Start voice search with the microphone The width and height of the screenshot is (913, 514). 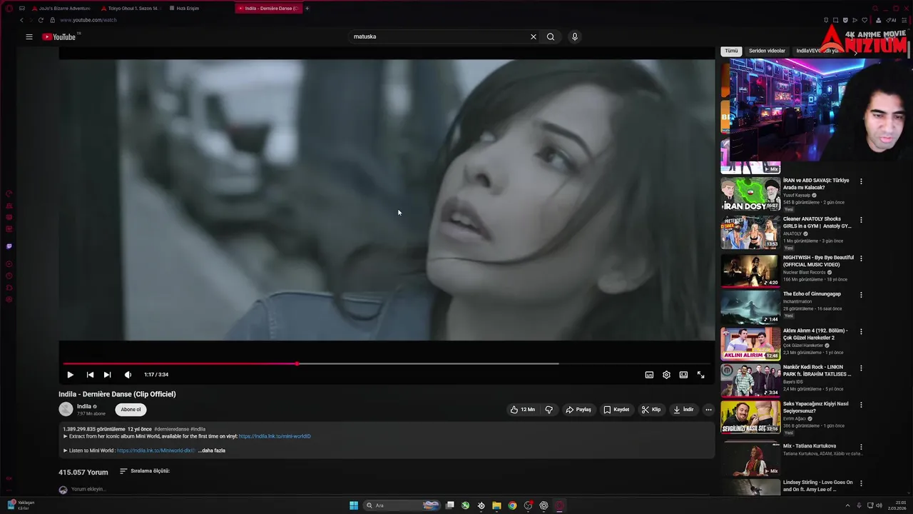pyautogui.click(x=575, y=36)
